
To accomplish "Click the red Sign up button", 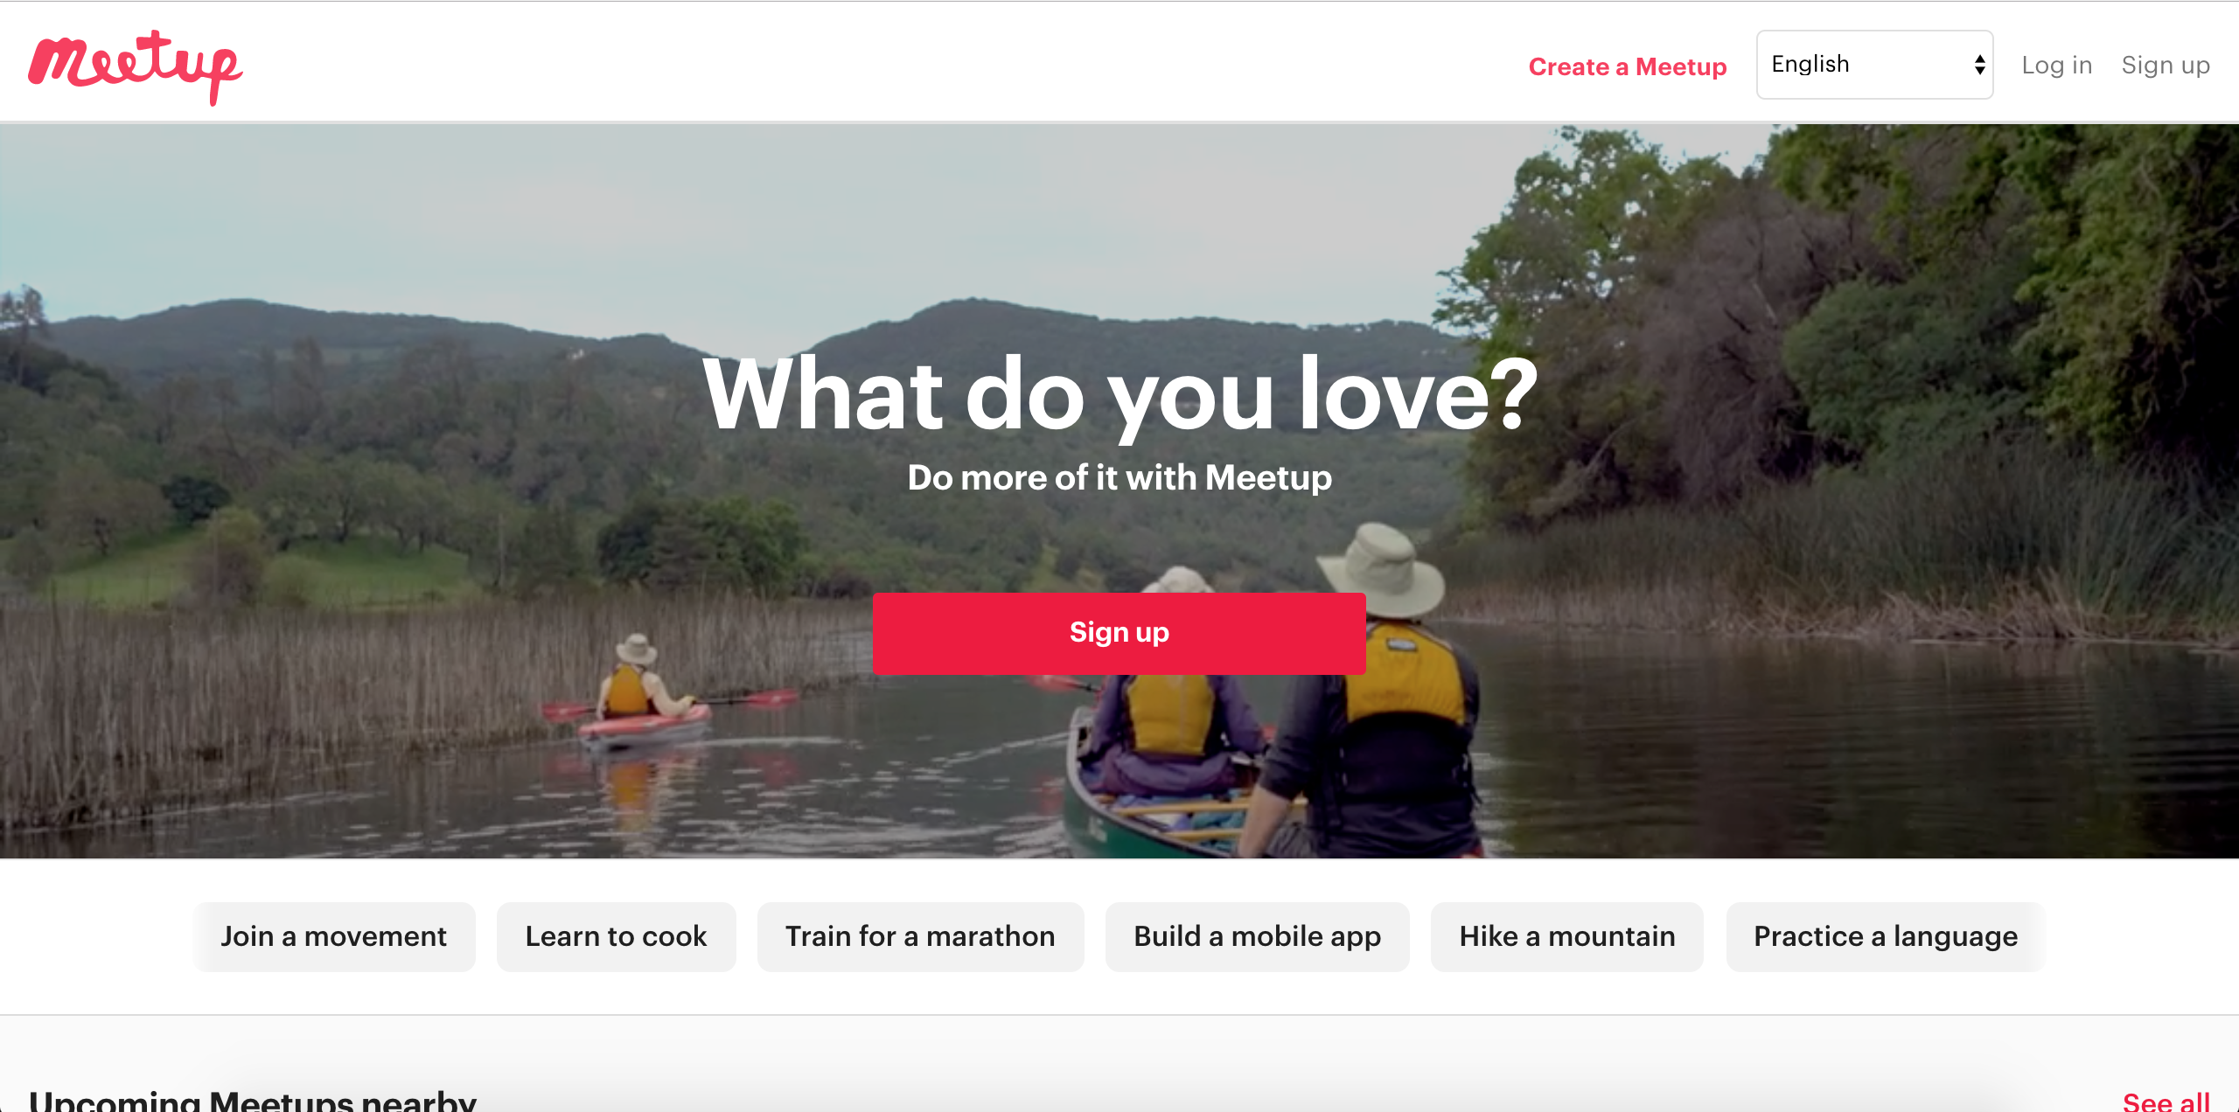I will (x=1119, y=632).
